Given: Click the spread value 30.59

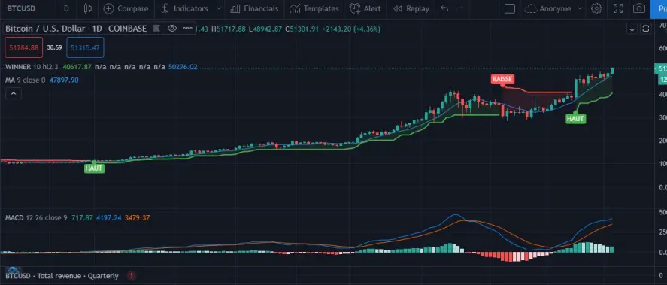Looking at the screenshot, I should coord(54,47).
